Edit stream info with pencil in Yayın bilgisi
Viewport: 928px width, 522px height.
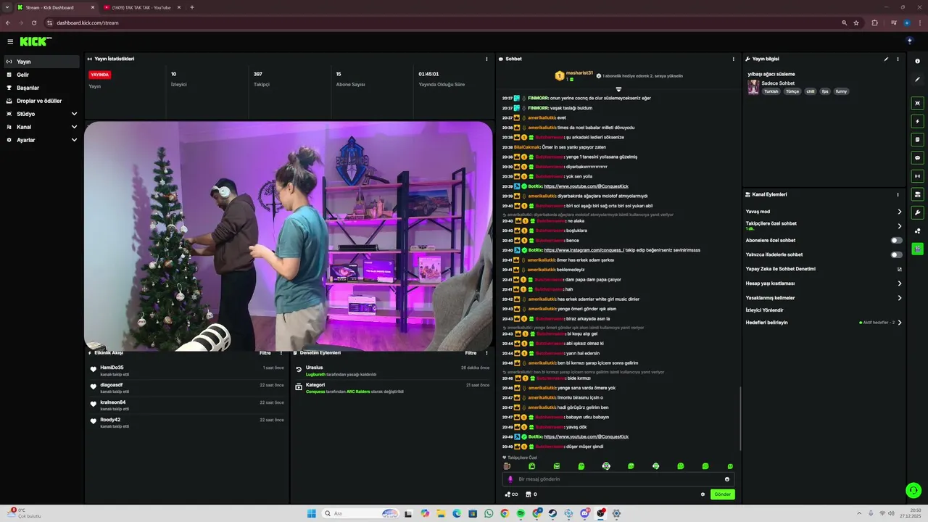point(886,59)
